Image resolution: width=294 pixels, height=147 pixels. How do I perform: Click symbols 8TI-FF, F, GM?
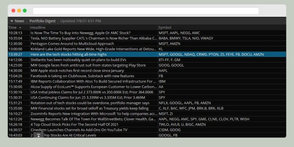[x=169, y=60]
